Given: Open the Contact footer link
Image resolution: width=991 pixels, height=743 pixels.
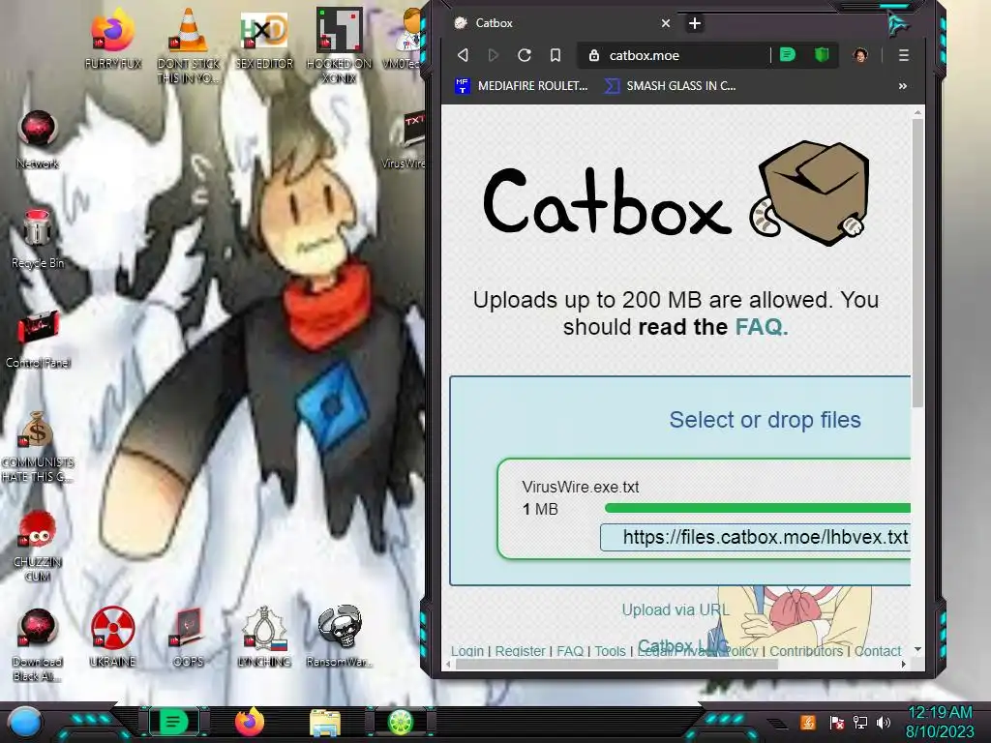Looking at the screenshot, I should [x=877, y=651].
